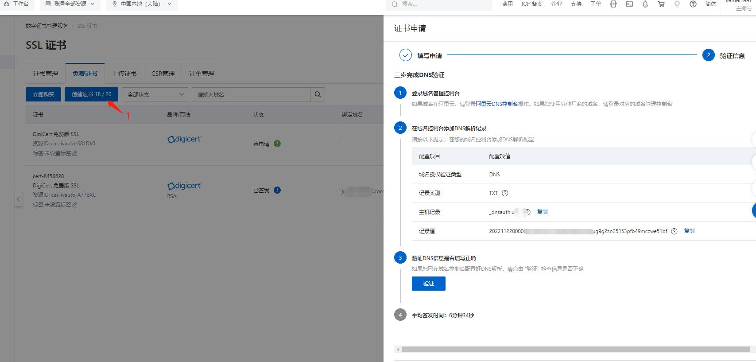Click blue info icon next to 已签发
756x362 pixels.
point(277,190)
